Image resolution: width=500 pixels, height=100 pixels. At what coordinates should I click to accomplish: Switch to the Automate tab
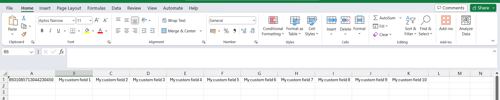[x=173, y=8]
